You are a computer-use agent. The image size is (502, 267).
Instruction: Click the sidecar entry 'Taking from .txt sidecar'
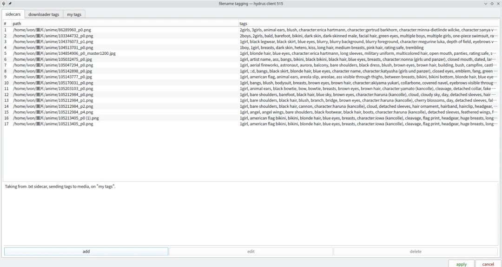(x=60, y=186)
